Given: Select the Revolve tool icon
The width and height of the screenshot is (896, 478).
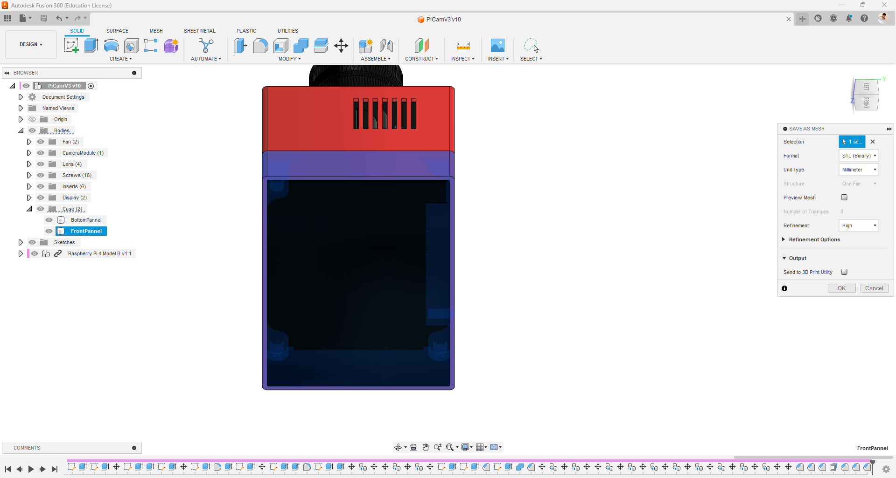Looking at the screenshot, I should pos(111,46).
